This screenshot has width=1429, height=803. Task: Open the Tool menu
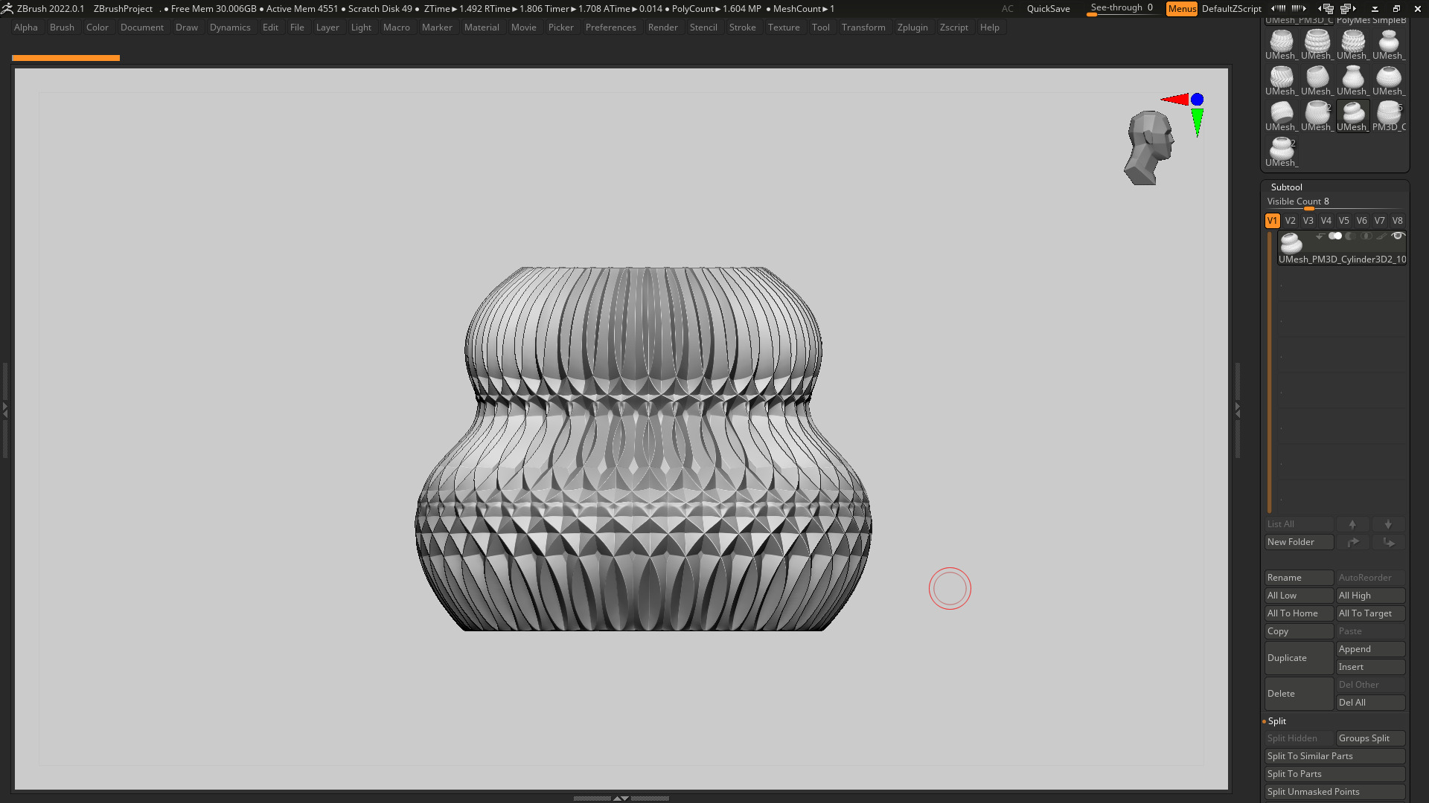[x=820, y=28]
